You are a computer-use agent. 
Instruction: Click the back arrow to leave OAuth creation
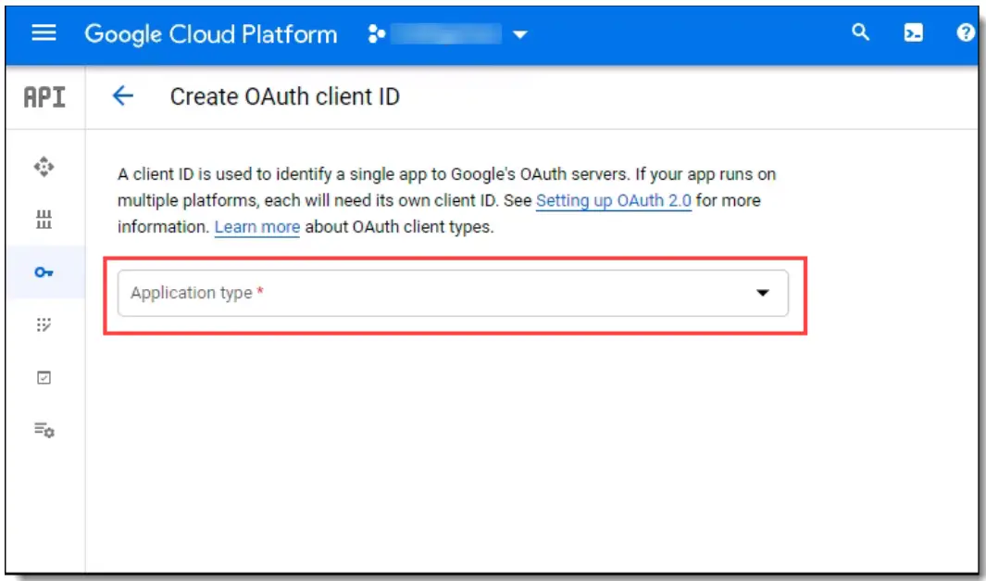pyautogui.click(x=123, y=96)
